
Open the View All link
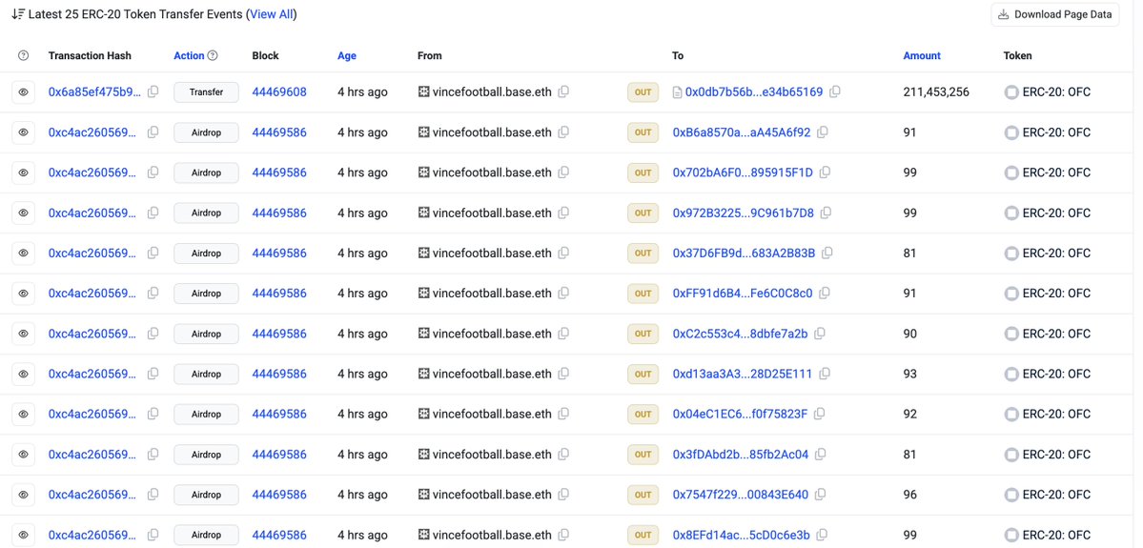coord(273,14)
